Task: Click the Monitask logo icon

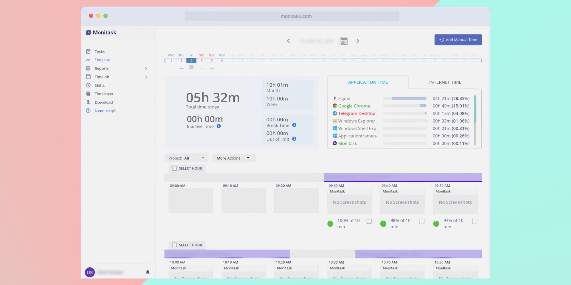Action: pyautogui.click(x=89, y=32)
